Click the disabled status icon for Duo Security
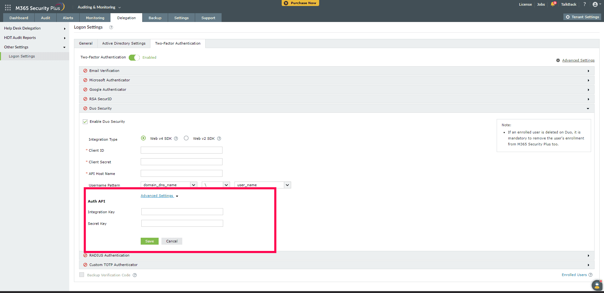The height and width of the screenshot is (293, 604). (85, 108)
